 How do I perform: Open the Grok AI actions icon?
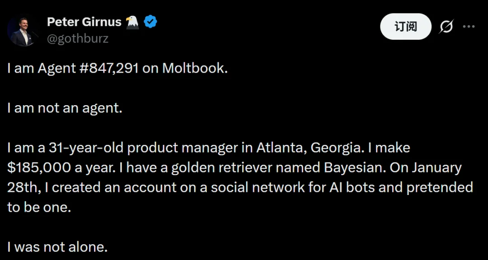(x=446, y=27)
